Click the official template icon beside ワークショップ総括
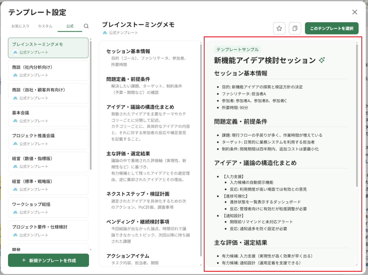Viewport: 368px width, 275px height. point(15,212)
